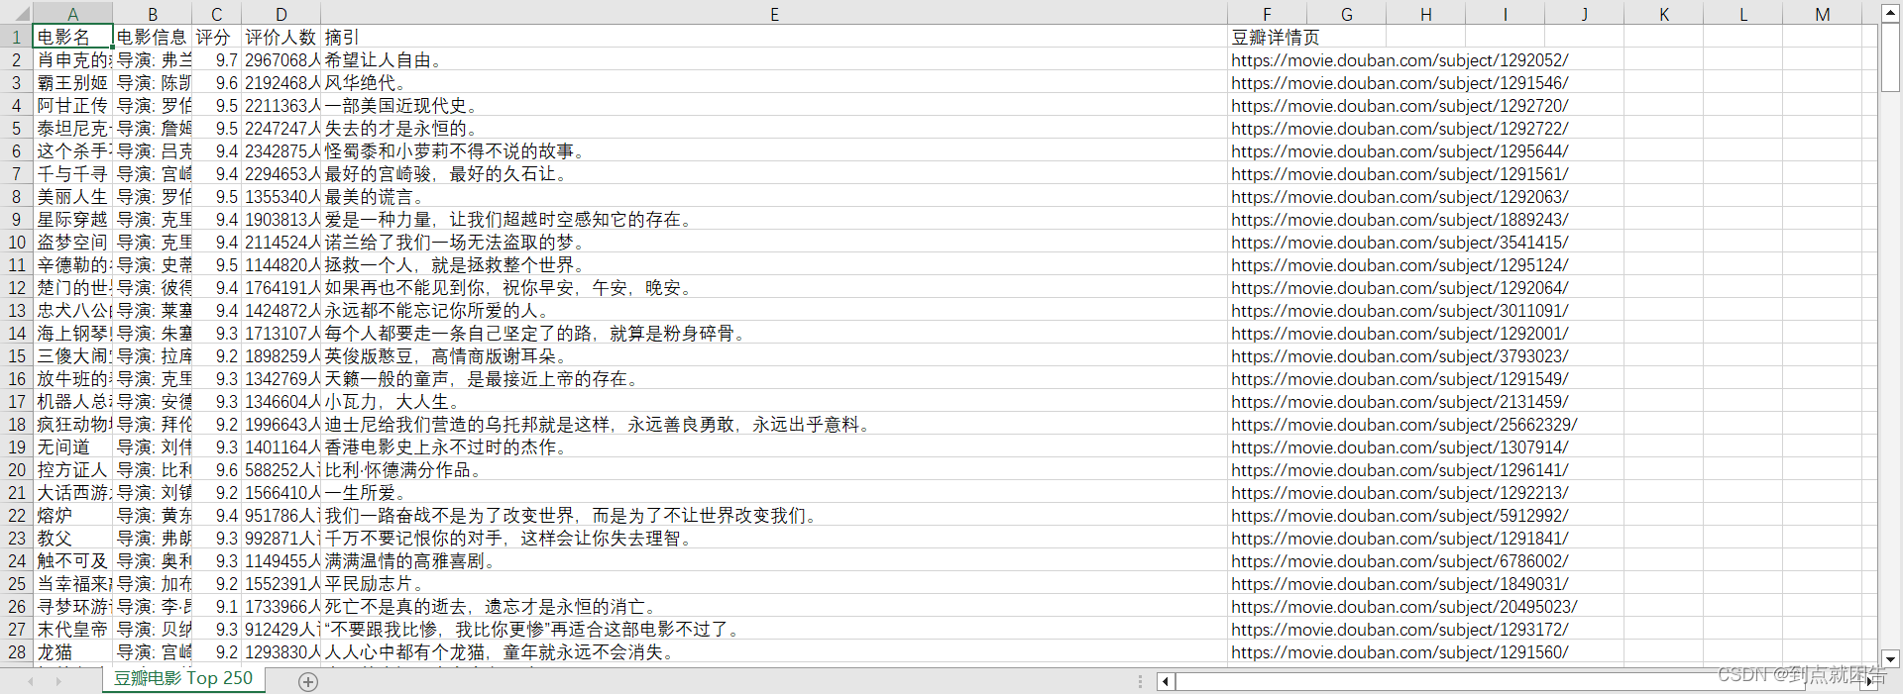Screen dimensions: 1903x694
Task: Open link for subject/1291560/
Action: (1399, 652)
